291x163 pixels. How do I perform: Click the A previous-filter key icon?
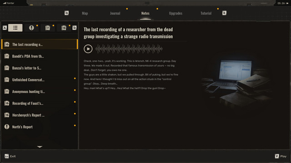5,28
